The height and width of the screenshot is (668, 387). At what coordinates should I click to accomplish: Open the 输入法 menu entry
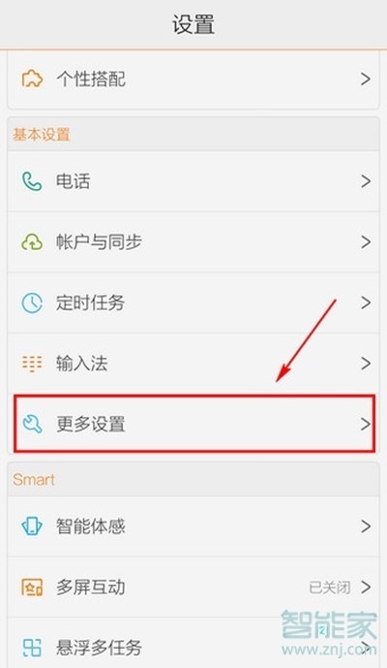(x=193, y=364)
